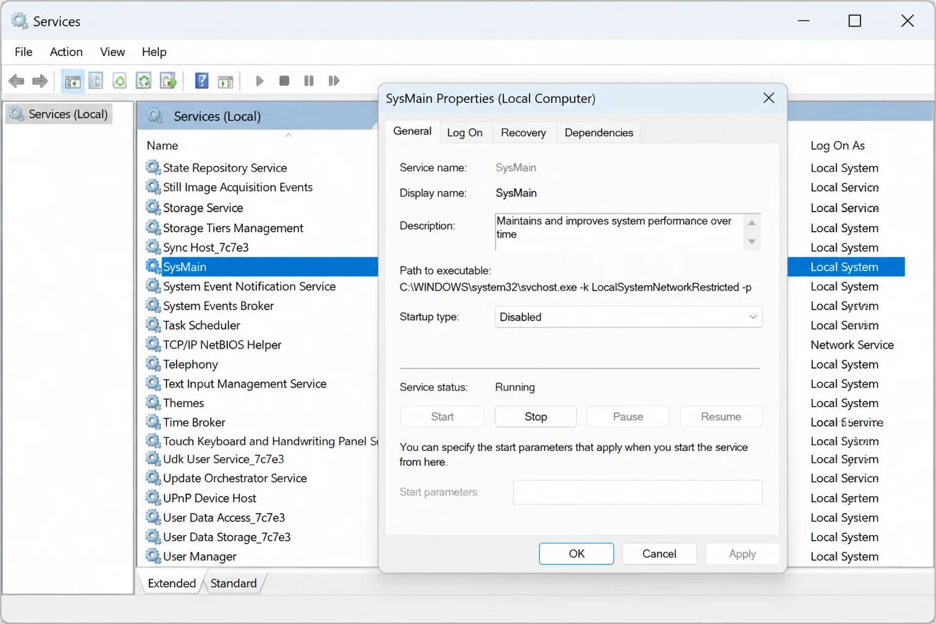This screenshot has width=936, height=624.
Task: Switch to Standard view tab
Action: point(233,583)
